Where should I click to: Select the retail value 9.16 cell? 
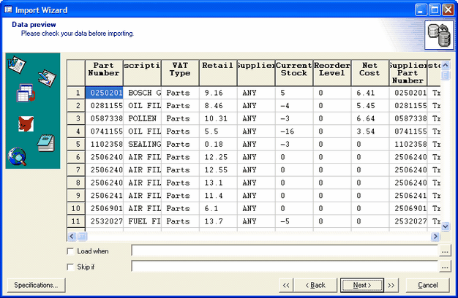218,93
